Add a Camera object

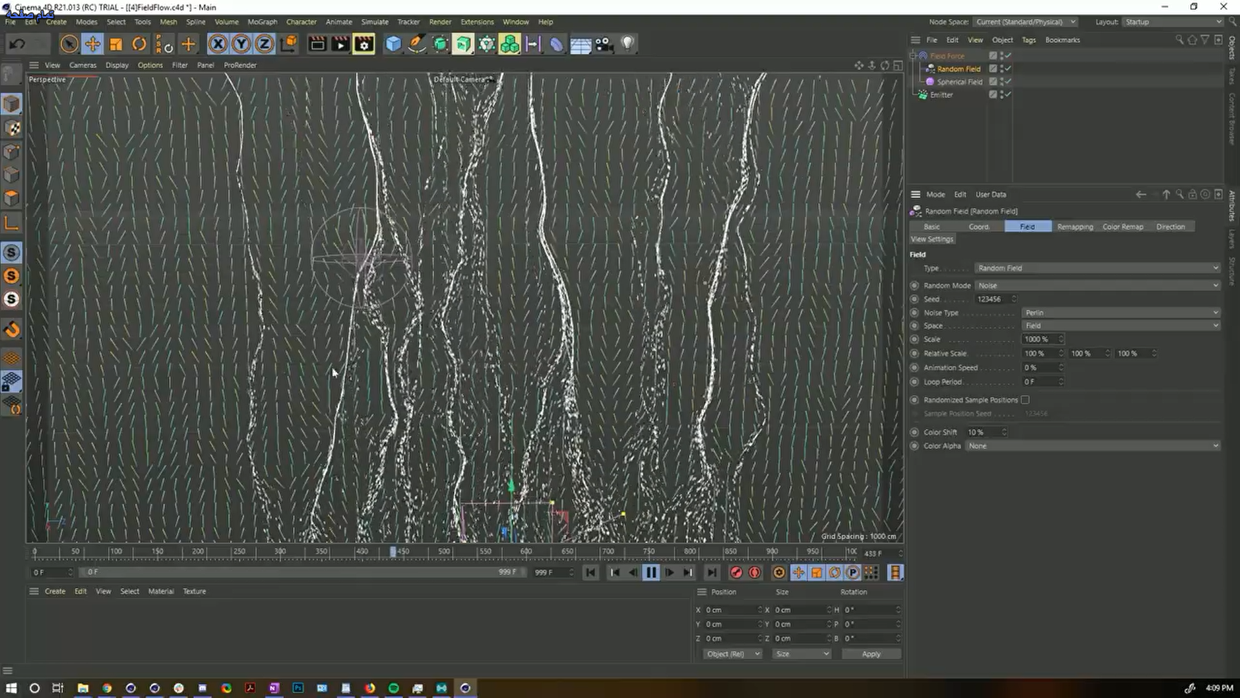[604, 44]
